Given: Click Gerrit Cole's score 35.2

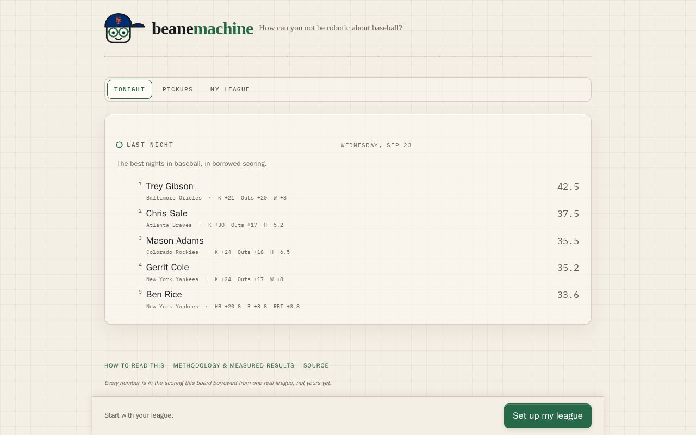Looking at the screenshot, I should [568, 268].
